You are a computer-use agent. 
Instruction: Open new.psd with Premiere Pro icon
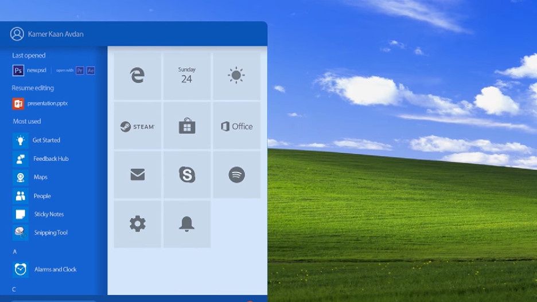tap(80, 70)
